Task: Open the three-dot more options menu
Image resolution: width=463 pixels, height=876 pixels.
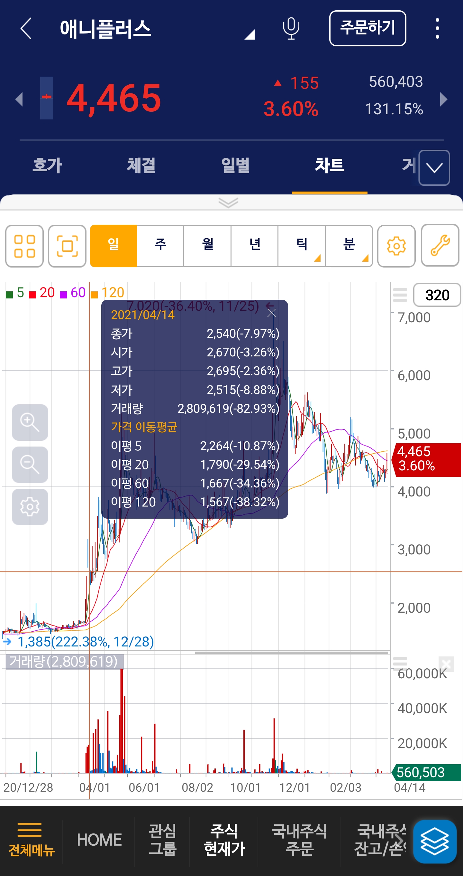Action: [437, 29]
